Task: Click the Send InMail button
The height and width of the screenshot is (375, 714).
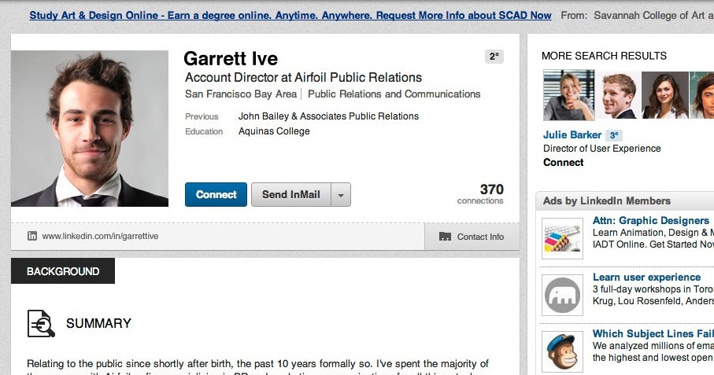Action: pyautogui.click(x=291, y=194)
